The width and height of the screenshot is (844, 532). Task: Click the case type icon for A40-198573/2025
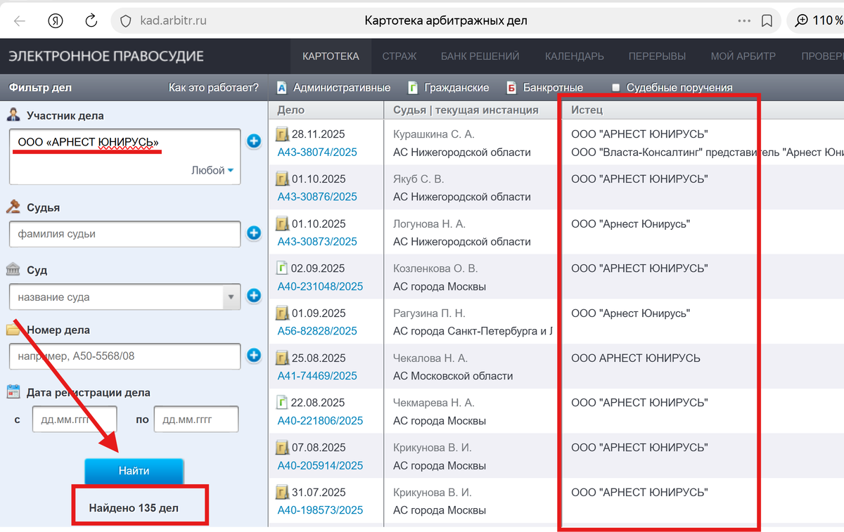282,492
